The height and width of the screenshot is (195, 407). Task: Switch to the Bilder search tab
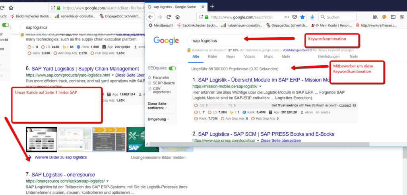(x=213, y=57)
